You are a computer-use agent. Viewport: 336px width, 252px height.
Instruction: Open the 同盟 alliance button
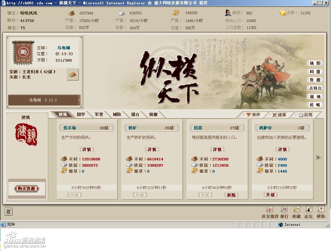pyautogui.click(x=315, y=72)
